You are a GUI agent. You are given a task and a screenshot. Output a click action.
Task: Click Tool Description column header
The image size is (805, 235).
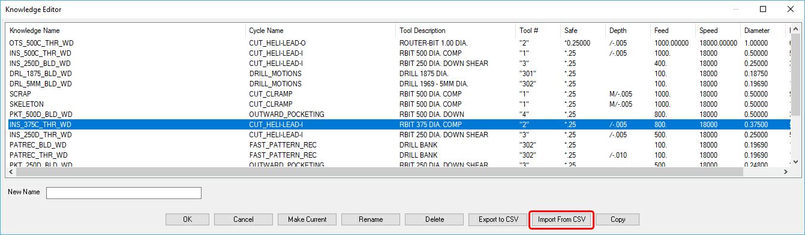tap(456, 31)
